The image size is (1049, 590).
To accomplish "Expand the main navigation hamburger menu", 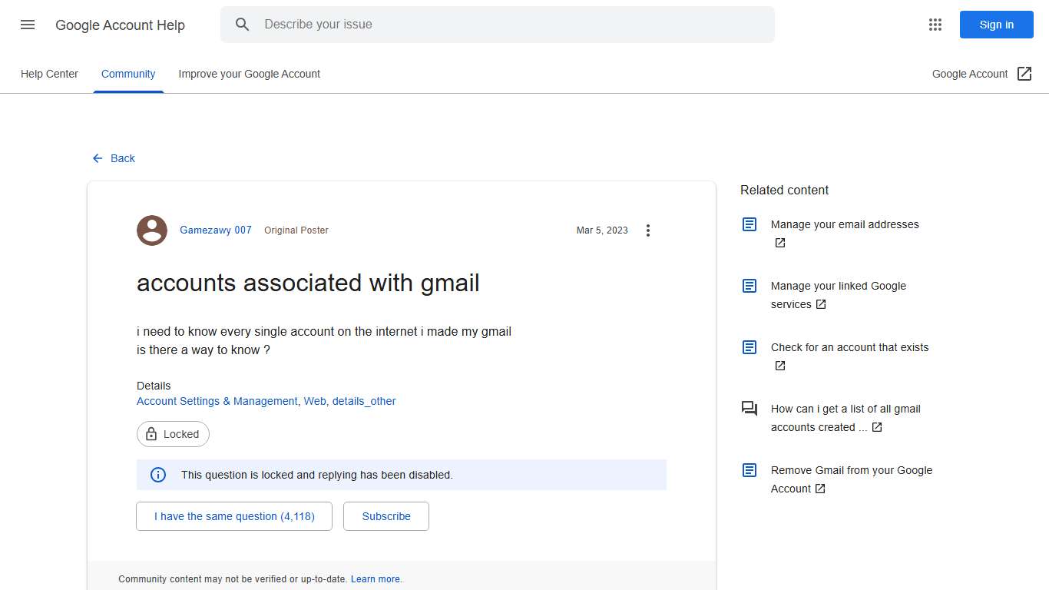I will [x=27, y=24].
